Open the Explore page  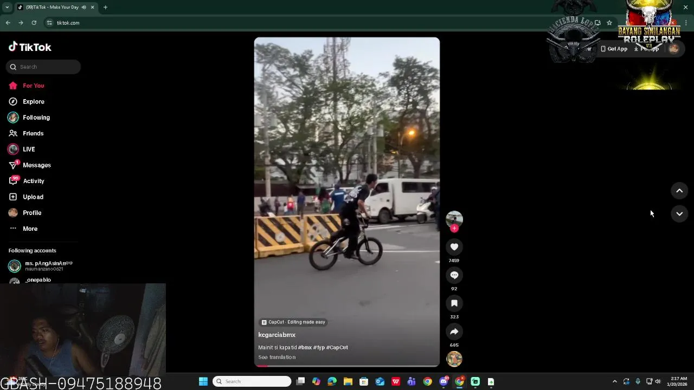(33, 101)
